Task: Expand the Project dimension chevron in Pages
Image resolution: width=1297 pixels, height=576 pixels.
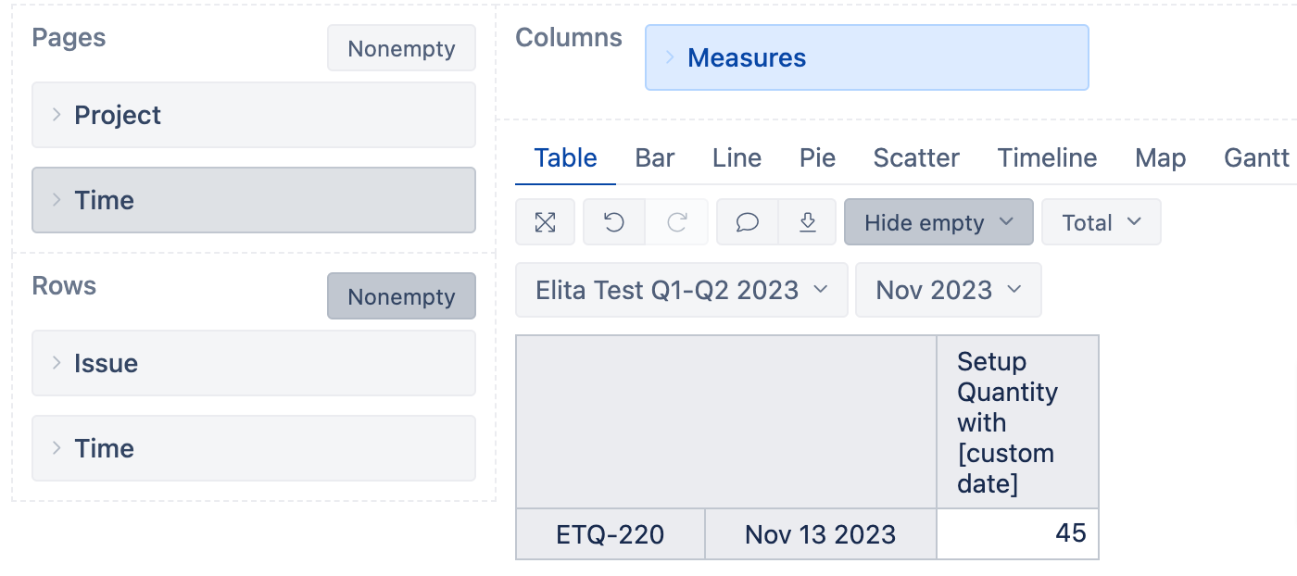Action: (57, 115)
